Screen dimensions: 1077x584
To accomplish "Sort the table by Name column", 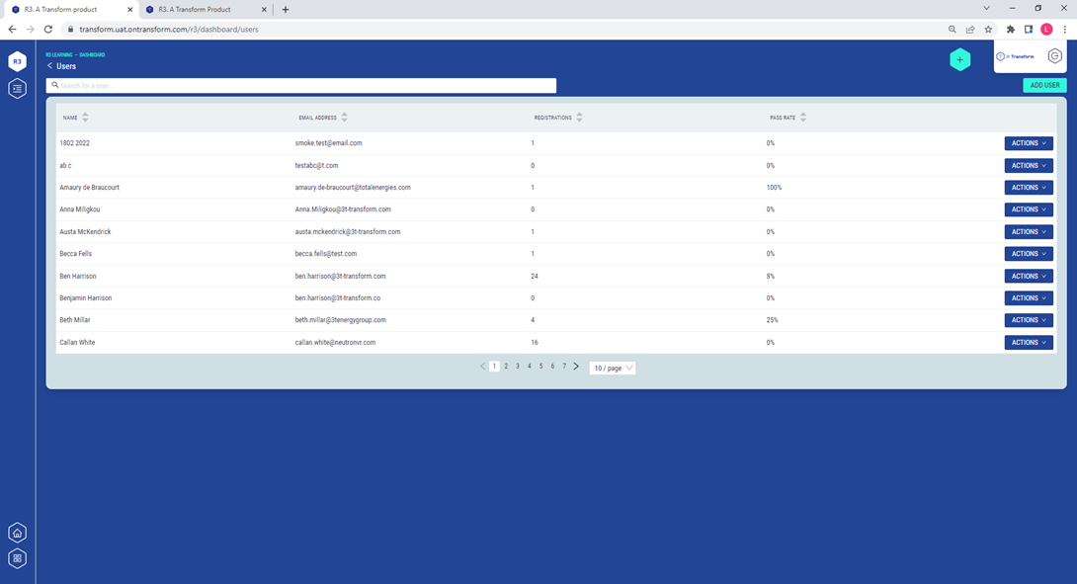I will (85, 118).
